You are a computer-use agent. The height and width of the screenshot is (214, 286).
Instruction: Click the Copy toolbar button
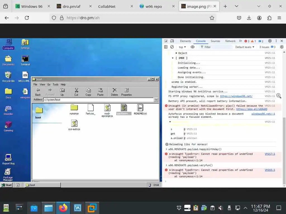tap(88, 92)
